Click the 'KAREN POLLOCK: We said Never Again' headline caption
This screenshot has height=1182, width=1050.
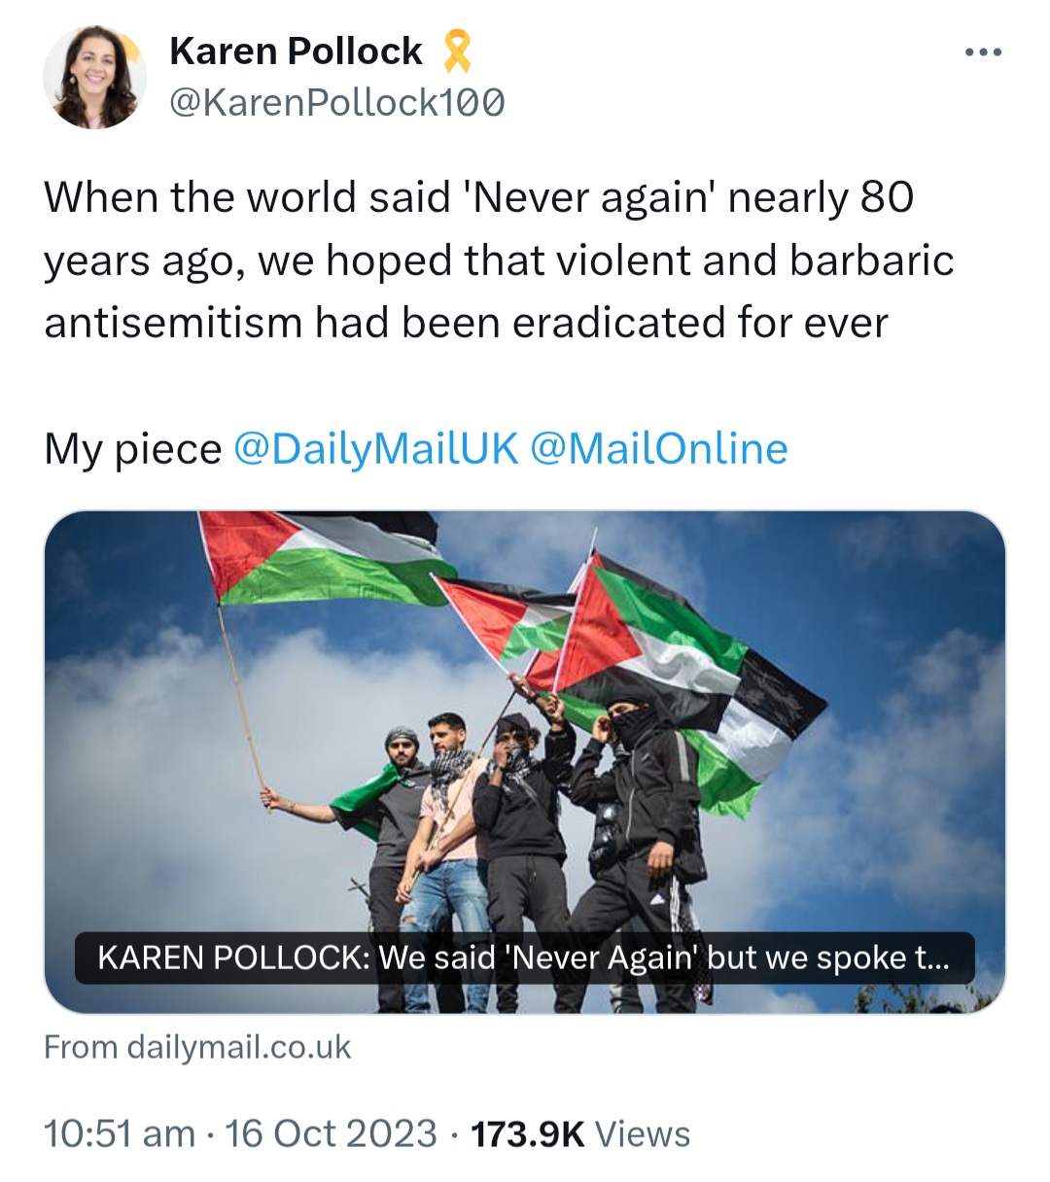tap(524, 958)
